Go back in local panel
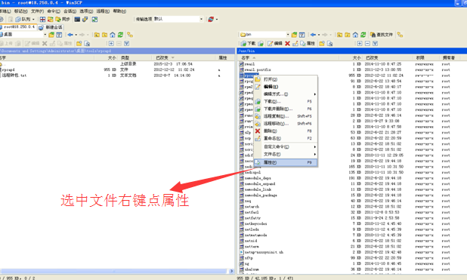 coord(70,35)
